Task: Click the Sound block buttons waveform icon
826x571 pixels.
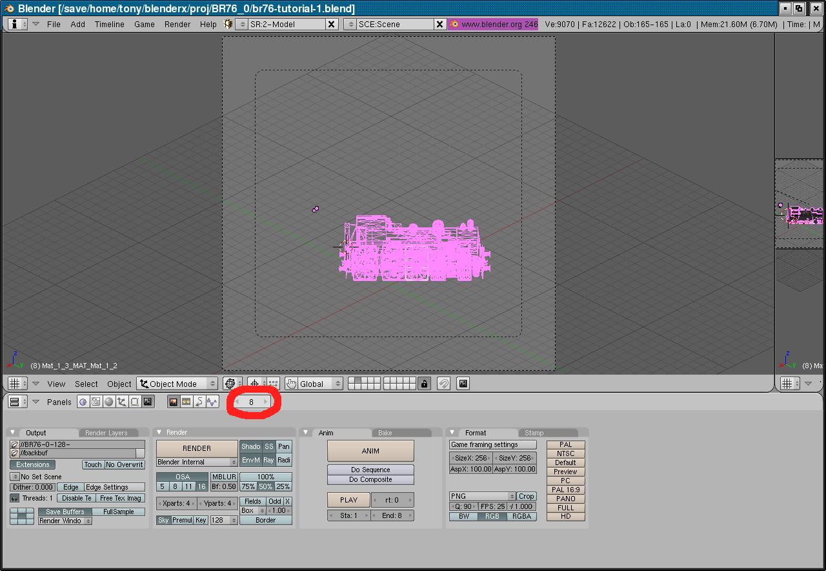Action: coord(212,402)
